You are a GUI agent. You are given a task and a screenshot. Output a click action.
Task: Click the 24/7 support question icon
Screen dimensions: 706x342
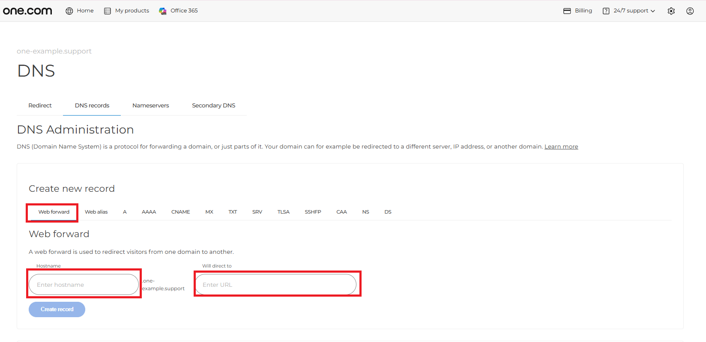pyautogui.click(x=606, y=11)
